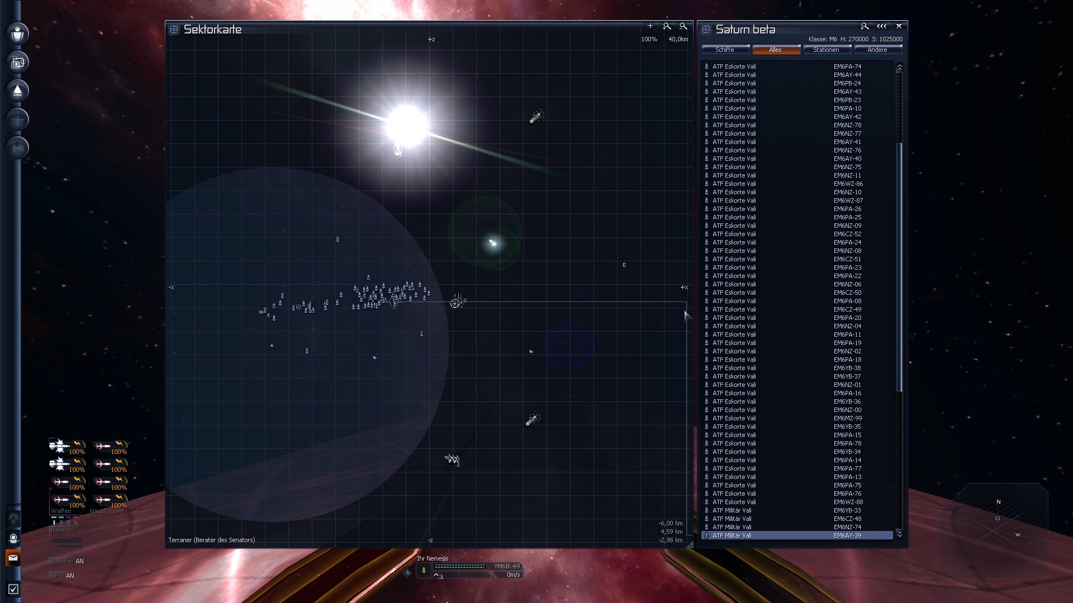Image resolution: width=1073 pixels, height=603 pixels.
Task: Switch to the Stationen tab
Action: click(826, 50)
